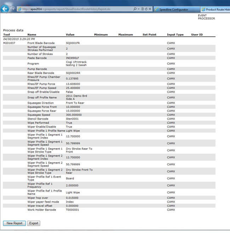
Task: Expand the address bar search dropdown arrow
Action: tap(138, 9)
